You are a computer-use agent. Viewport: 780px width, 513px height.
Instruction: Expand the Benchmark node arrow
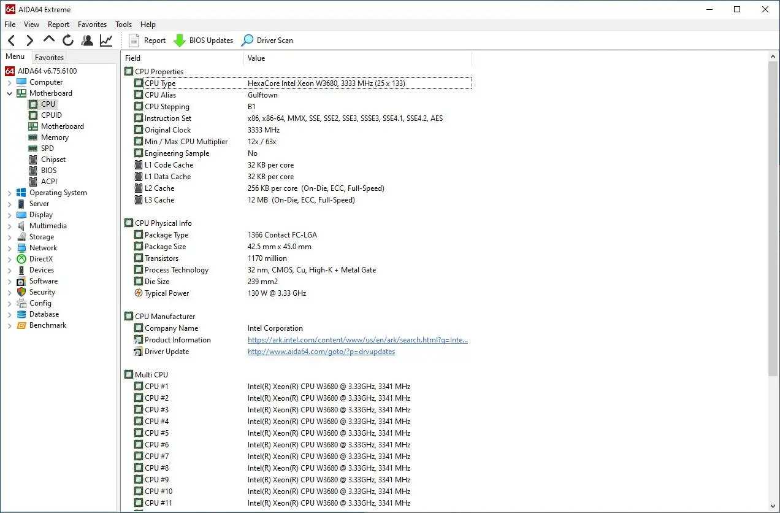coord(10,325)
